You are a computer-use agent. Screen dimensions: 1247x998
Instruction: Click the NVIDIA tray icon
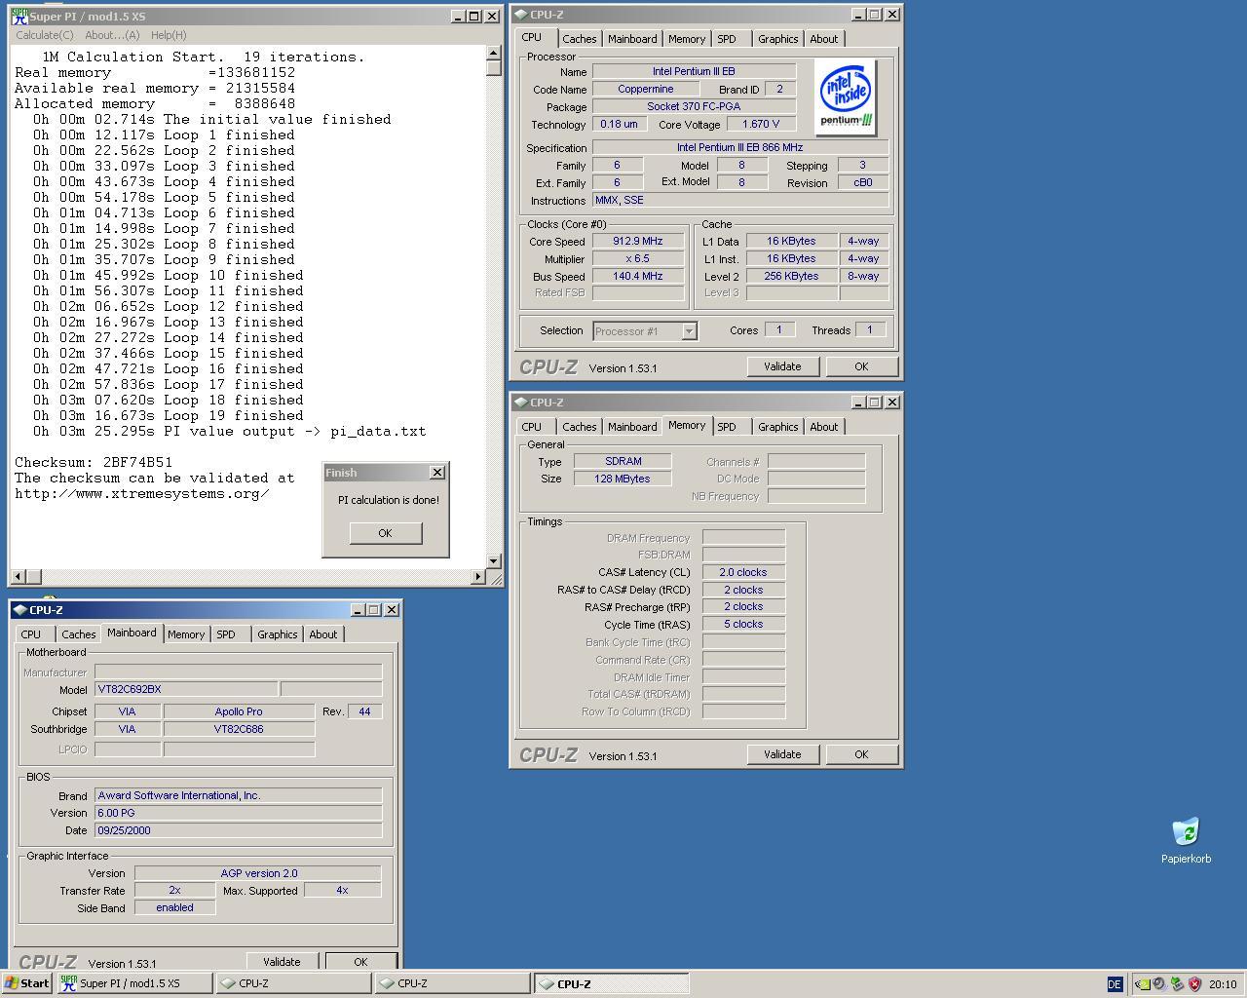point(1144,984)
